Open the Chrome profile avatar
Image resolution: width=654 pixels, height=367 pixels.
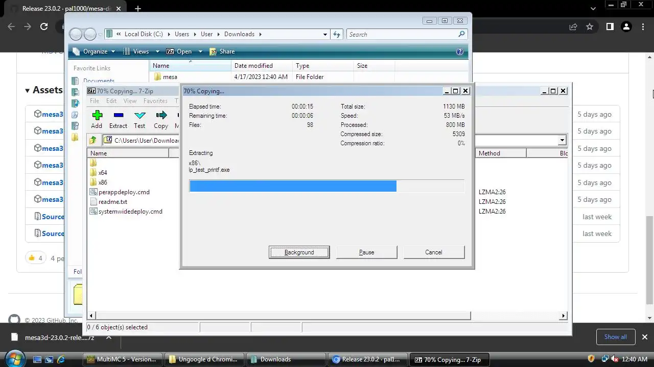pyautogui.click(x=626, y=27)
